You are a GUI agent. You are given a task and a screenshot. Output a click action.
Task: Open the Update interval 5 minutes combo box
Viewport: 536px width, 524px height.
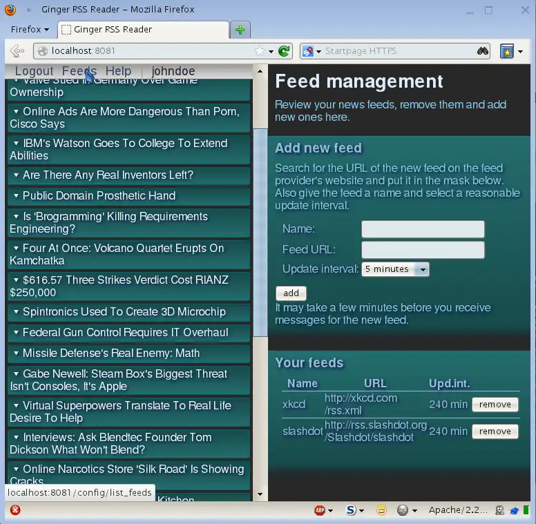395,269
